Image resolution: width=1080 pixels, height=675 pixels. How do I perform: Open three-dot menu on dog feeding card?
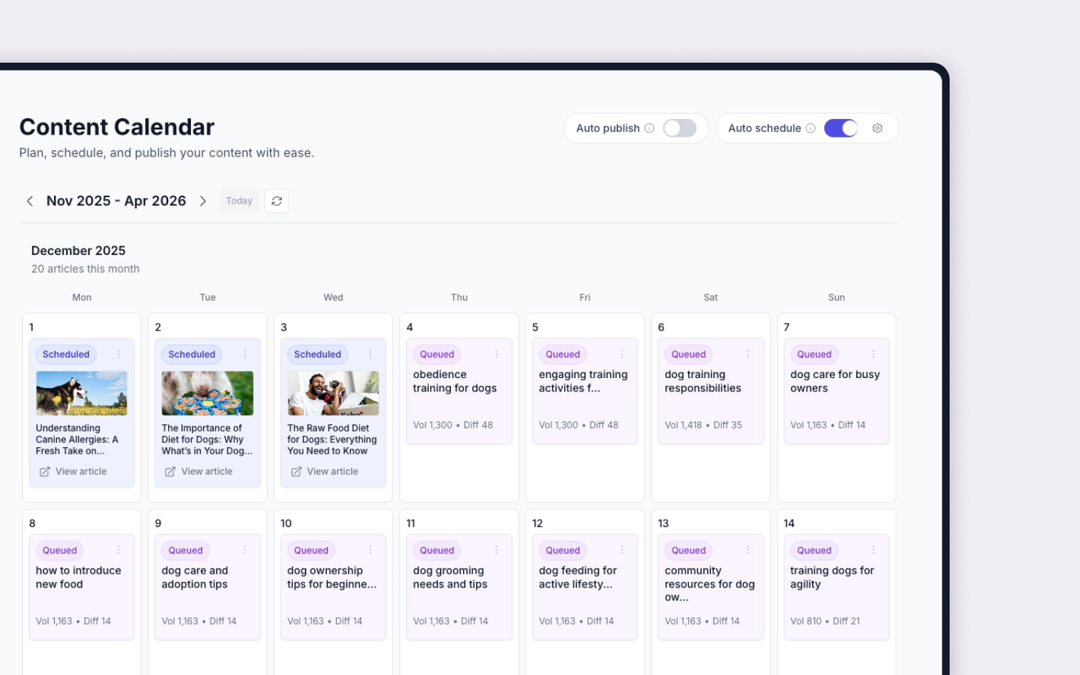621,550
